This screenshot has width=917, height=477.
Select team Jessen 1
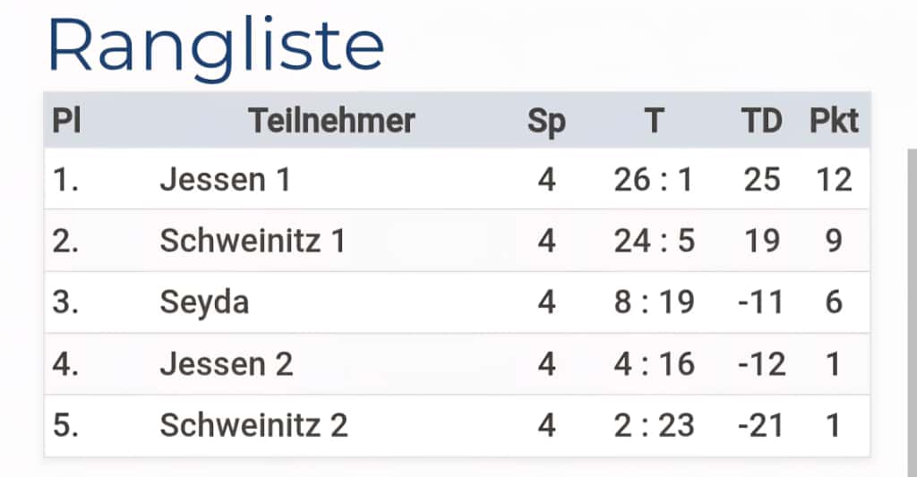point(225,180)
